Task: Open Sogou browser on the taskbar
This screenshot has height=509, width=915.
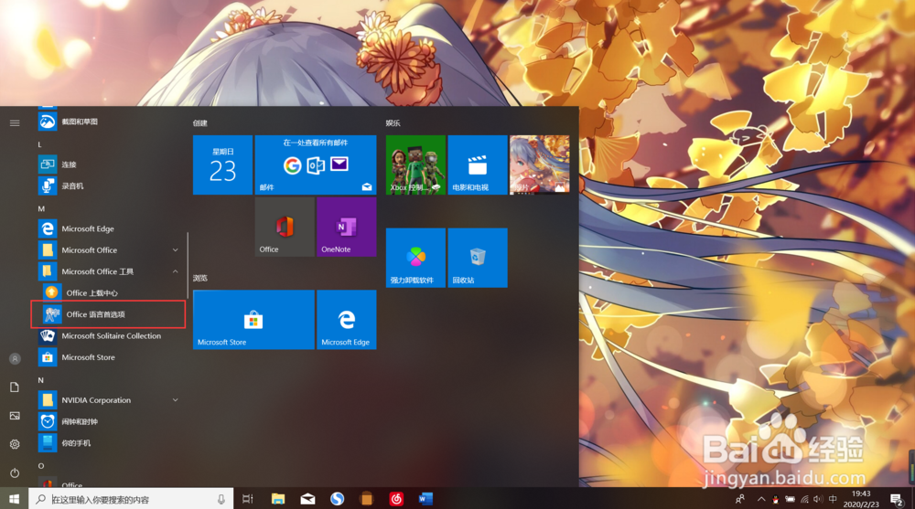Action: click(337, 499)
